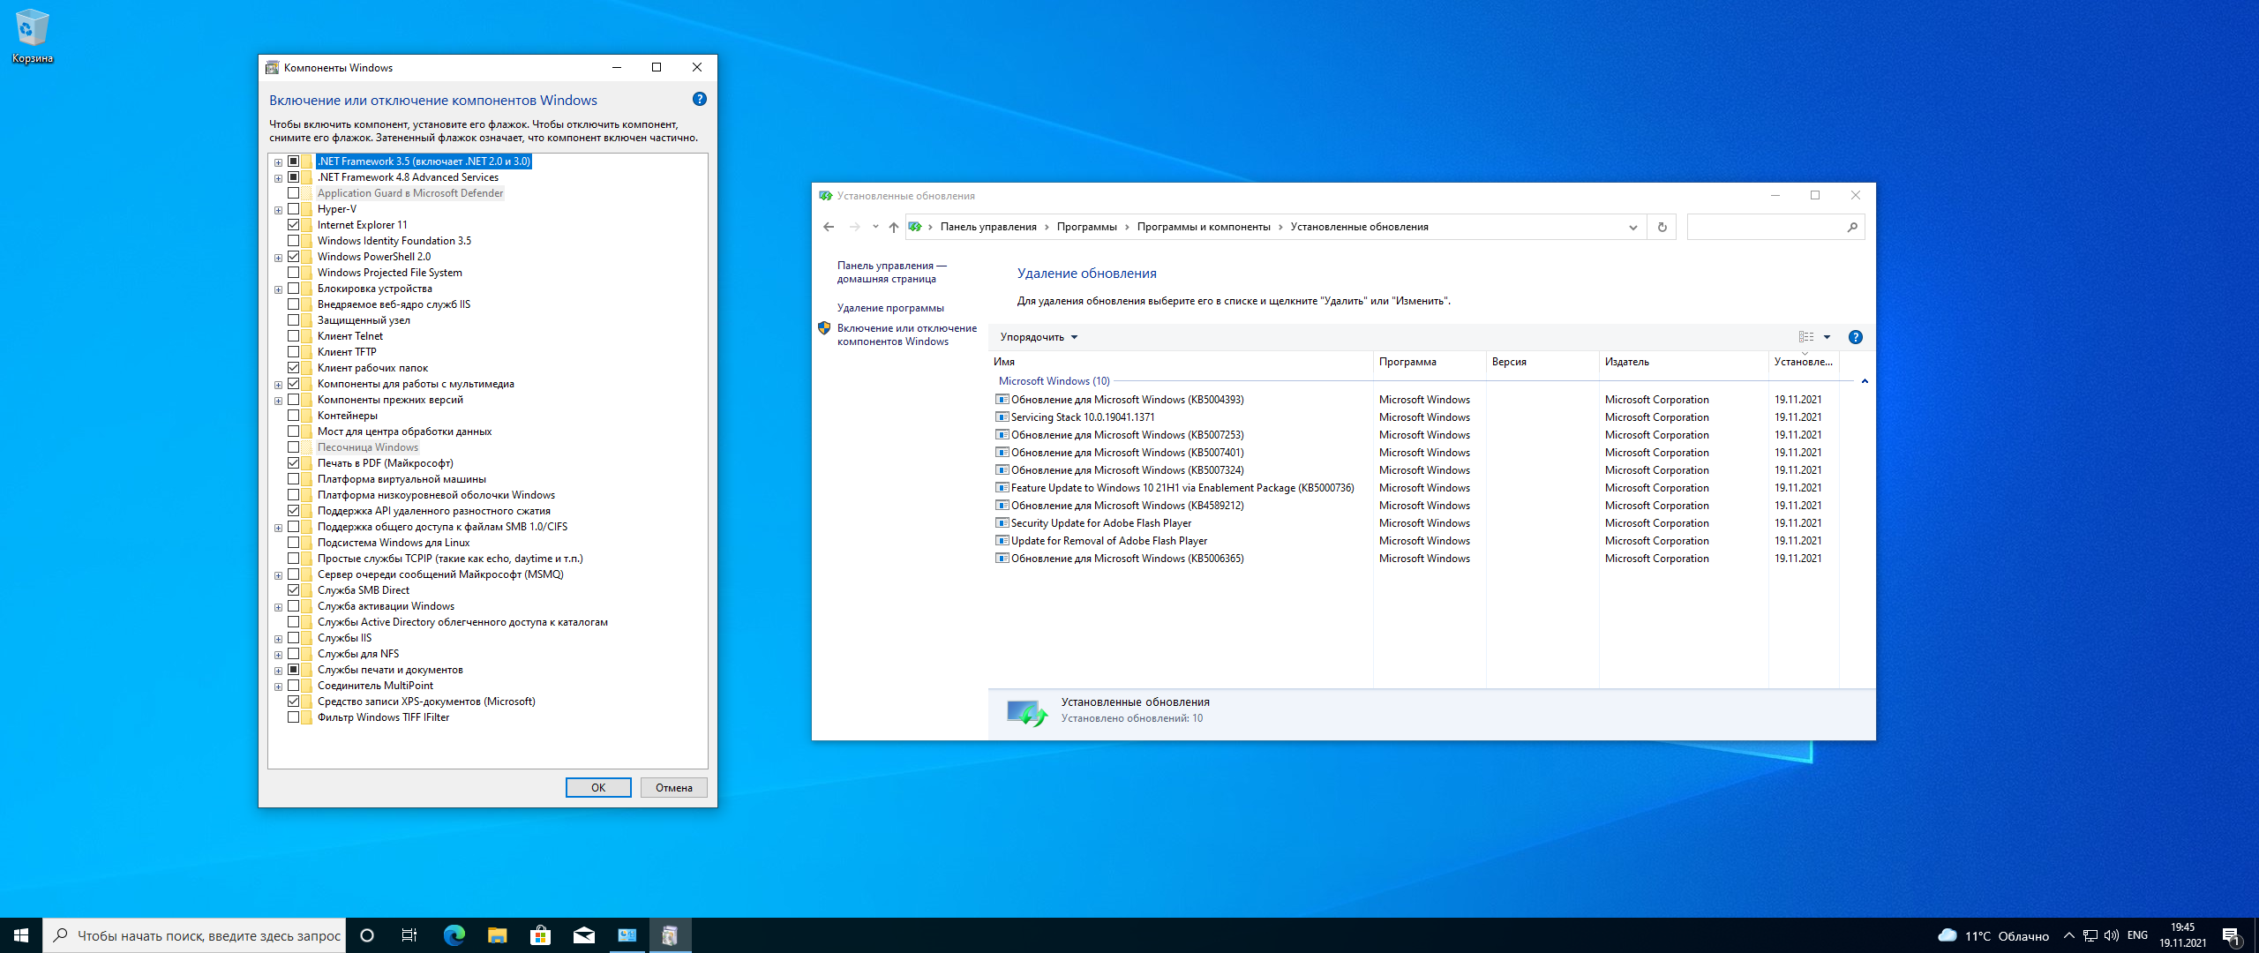Open File Explorer from the taskbar

tap(497, 935)
